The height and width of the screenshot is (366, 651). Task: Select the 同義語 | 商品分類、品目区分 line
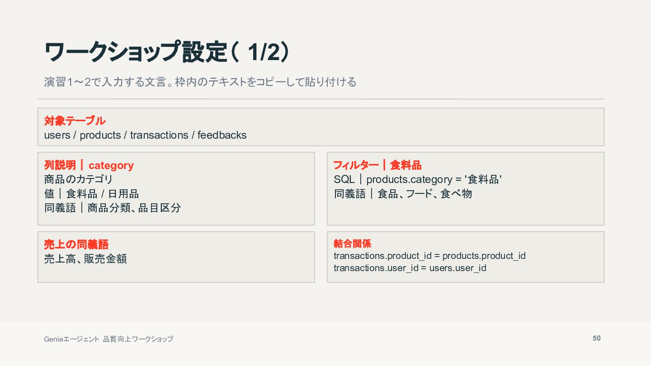(112, 208)
